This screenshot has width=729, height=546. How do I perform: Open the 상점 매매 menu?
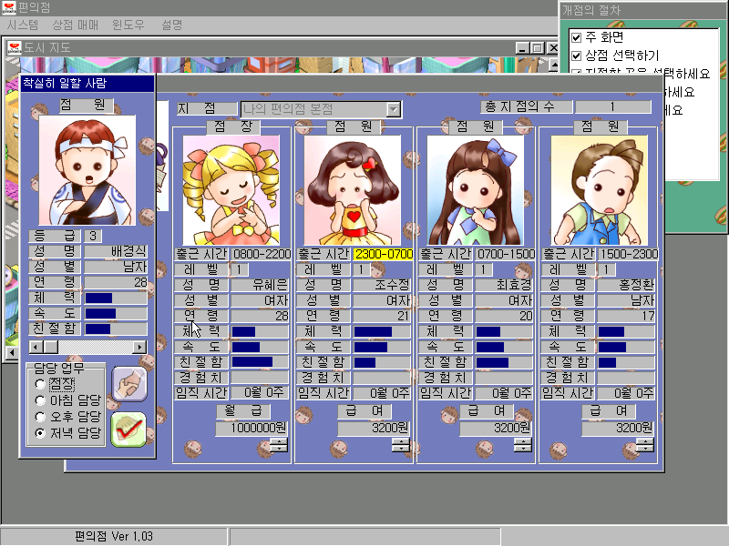(76, 25)
